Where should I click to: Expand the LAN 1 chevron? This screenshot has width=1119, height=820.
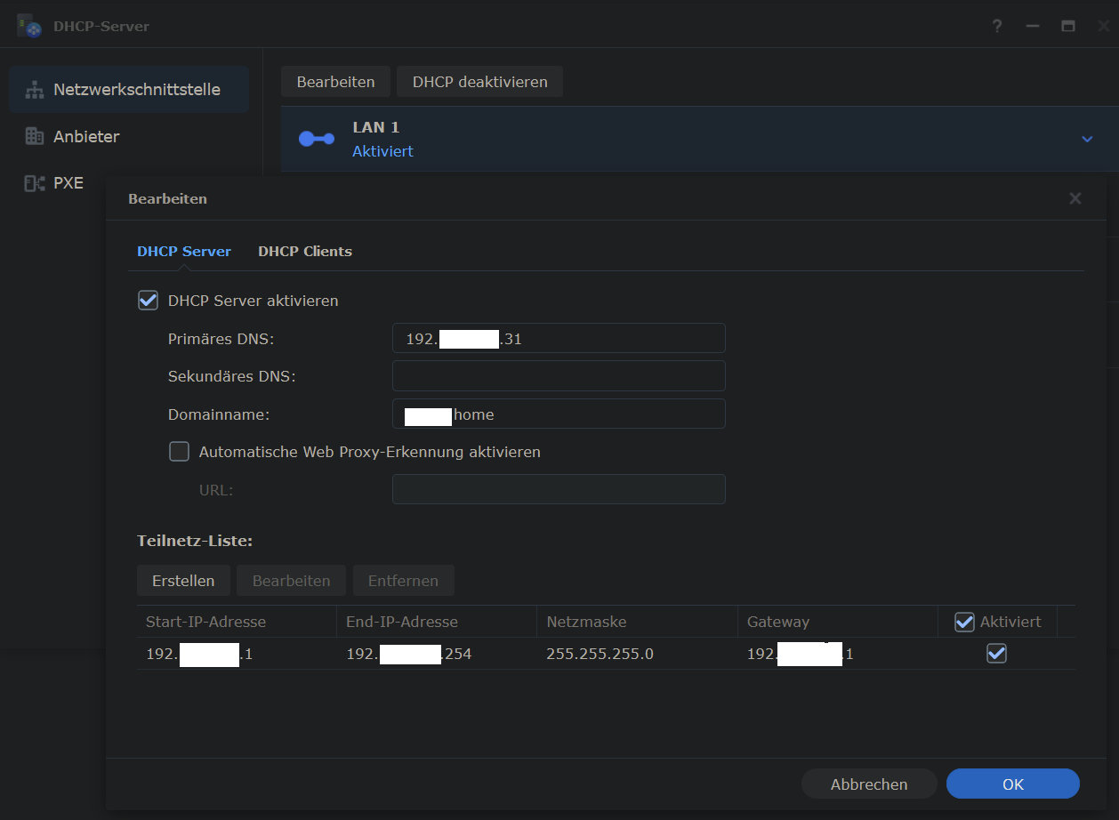1087,139
